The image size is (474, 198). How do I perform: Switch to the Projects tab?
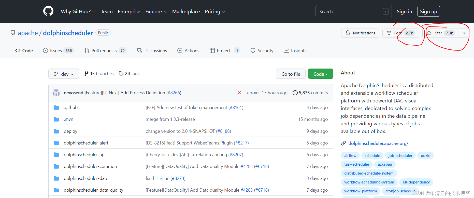[225, 51]
